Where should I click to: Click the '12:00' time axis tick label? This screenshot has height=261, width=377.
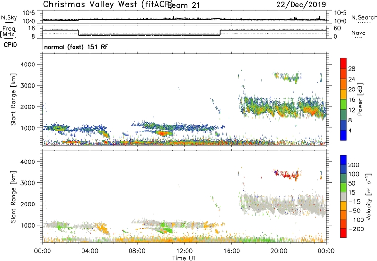tap(184, 251)
